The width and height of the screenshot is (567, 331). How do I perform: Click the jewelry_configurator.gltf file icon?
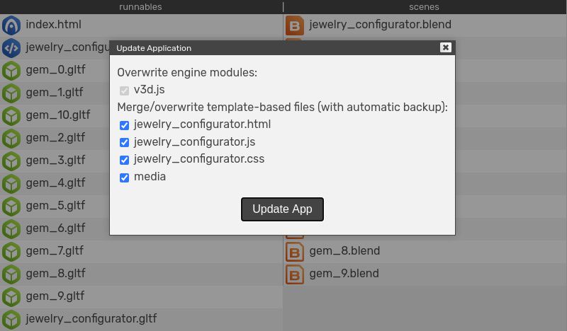click(x=11, y=320)
